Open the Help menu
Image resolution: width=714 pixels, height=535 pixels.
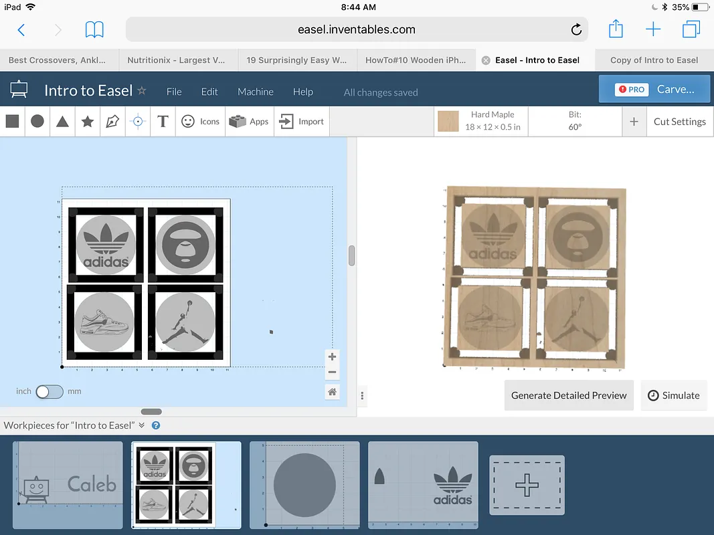tap(303, 92)
